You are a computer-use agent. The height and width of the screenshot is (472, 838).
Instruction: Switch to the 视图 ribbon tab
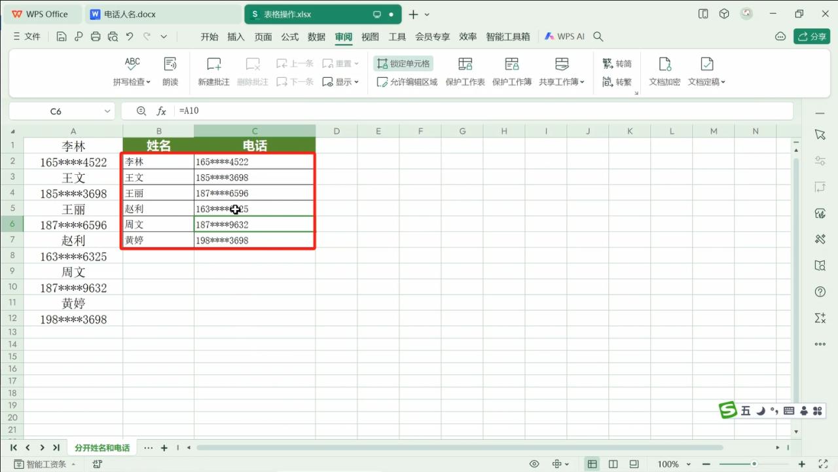371,37
